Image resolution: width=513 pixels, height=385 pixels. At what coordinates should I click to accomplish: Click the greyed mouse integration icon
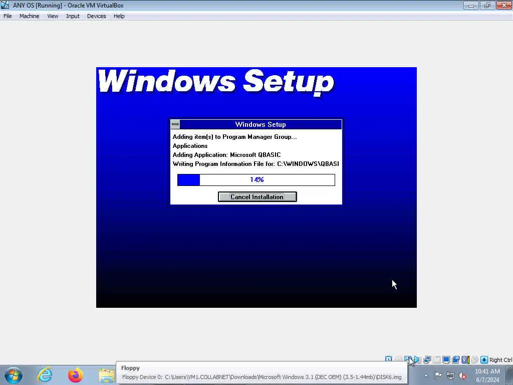click(x=475, y=359)
